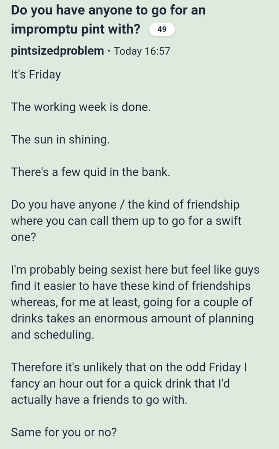Viewport: 279px width, 449px height.
Task: Click the line about quid in the bank
Action: coord(90,172)
